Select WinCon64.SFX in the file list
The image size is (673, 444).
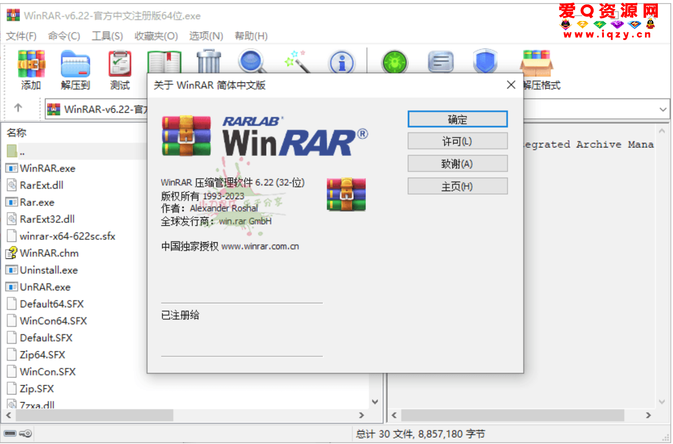tap(53, 321)
